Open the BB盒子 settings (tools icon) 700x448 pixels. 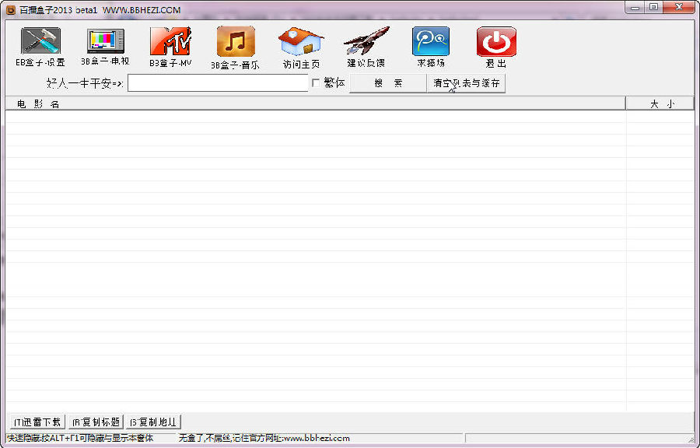[x=40, y=41]
